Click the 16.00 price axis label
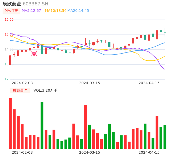177x156 pixels. point(9,20)
